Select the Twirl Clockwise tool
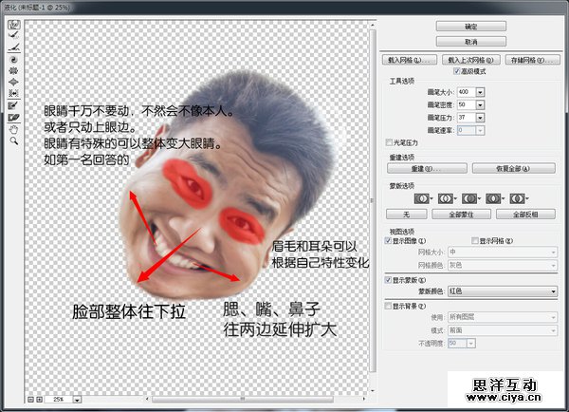569x412 pixels. point(15,59)
